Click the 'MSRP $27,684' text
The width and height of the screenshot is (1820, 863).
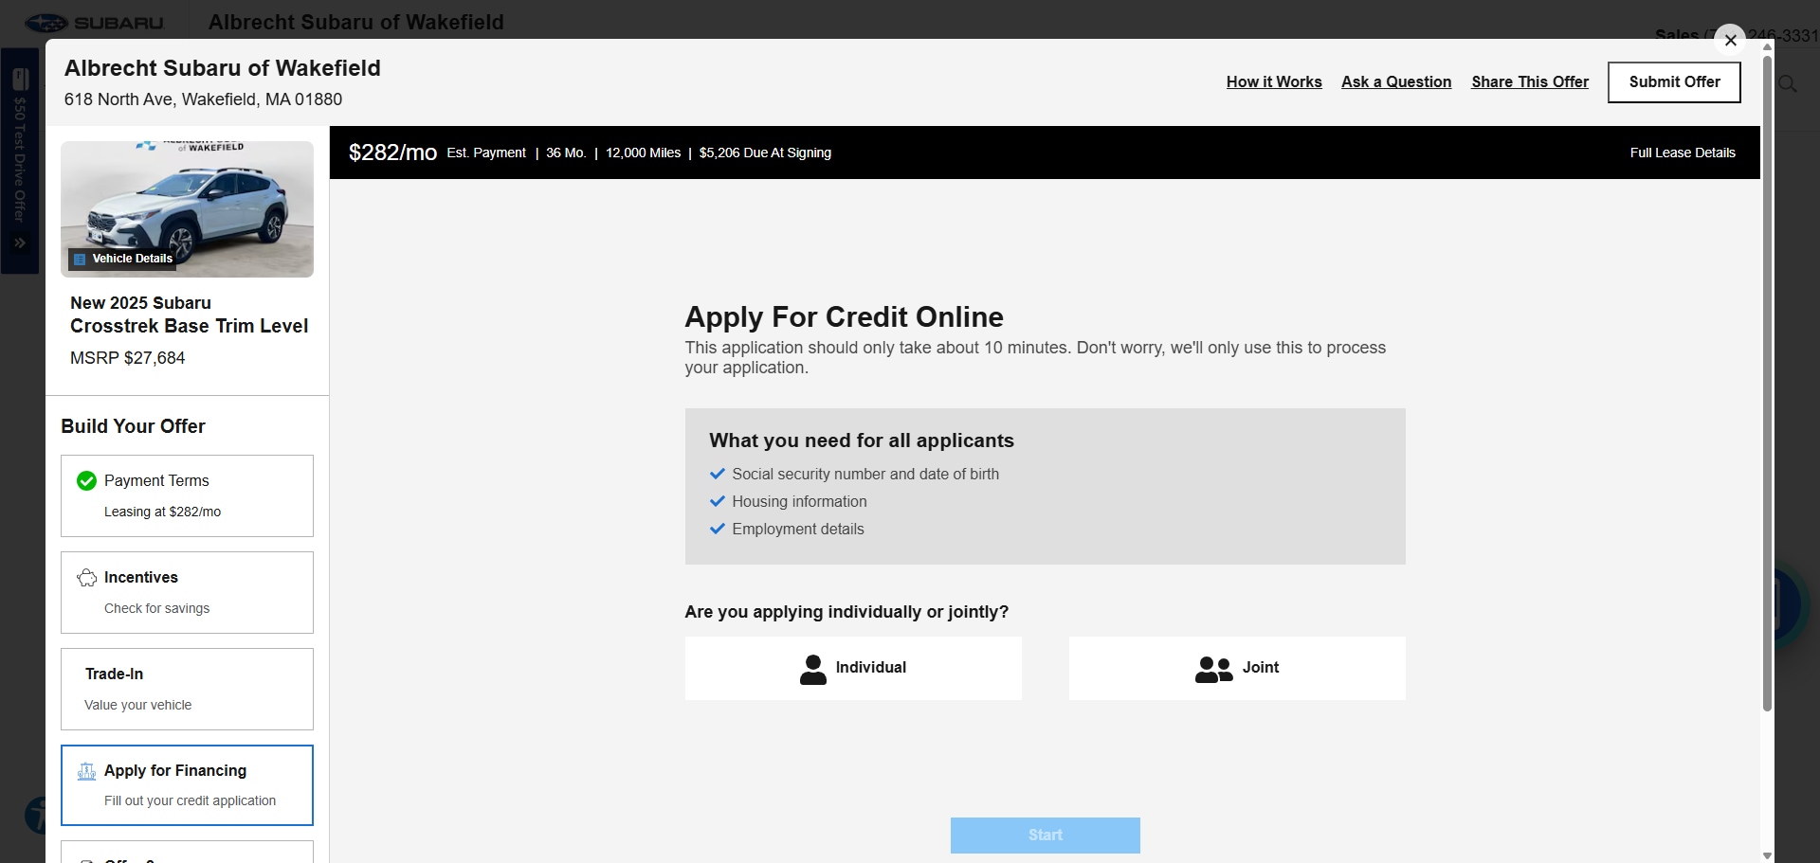pyautogui.click(x=127, y=358)
